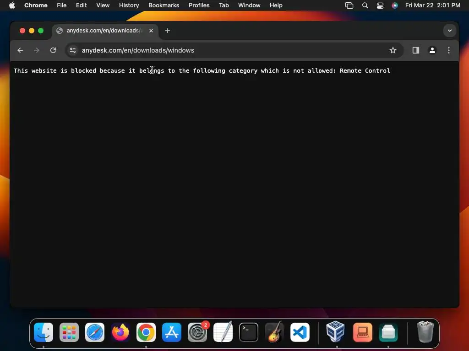Go back to the previous page
469x351 pixels.
(x=20, y=50)
